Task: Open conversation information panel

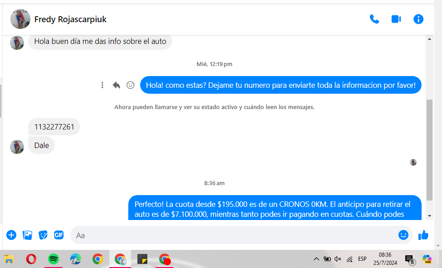Action: click(418, 19)
